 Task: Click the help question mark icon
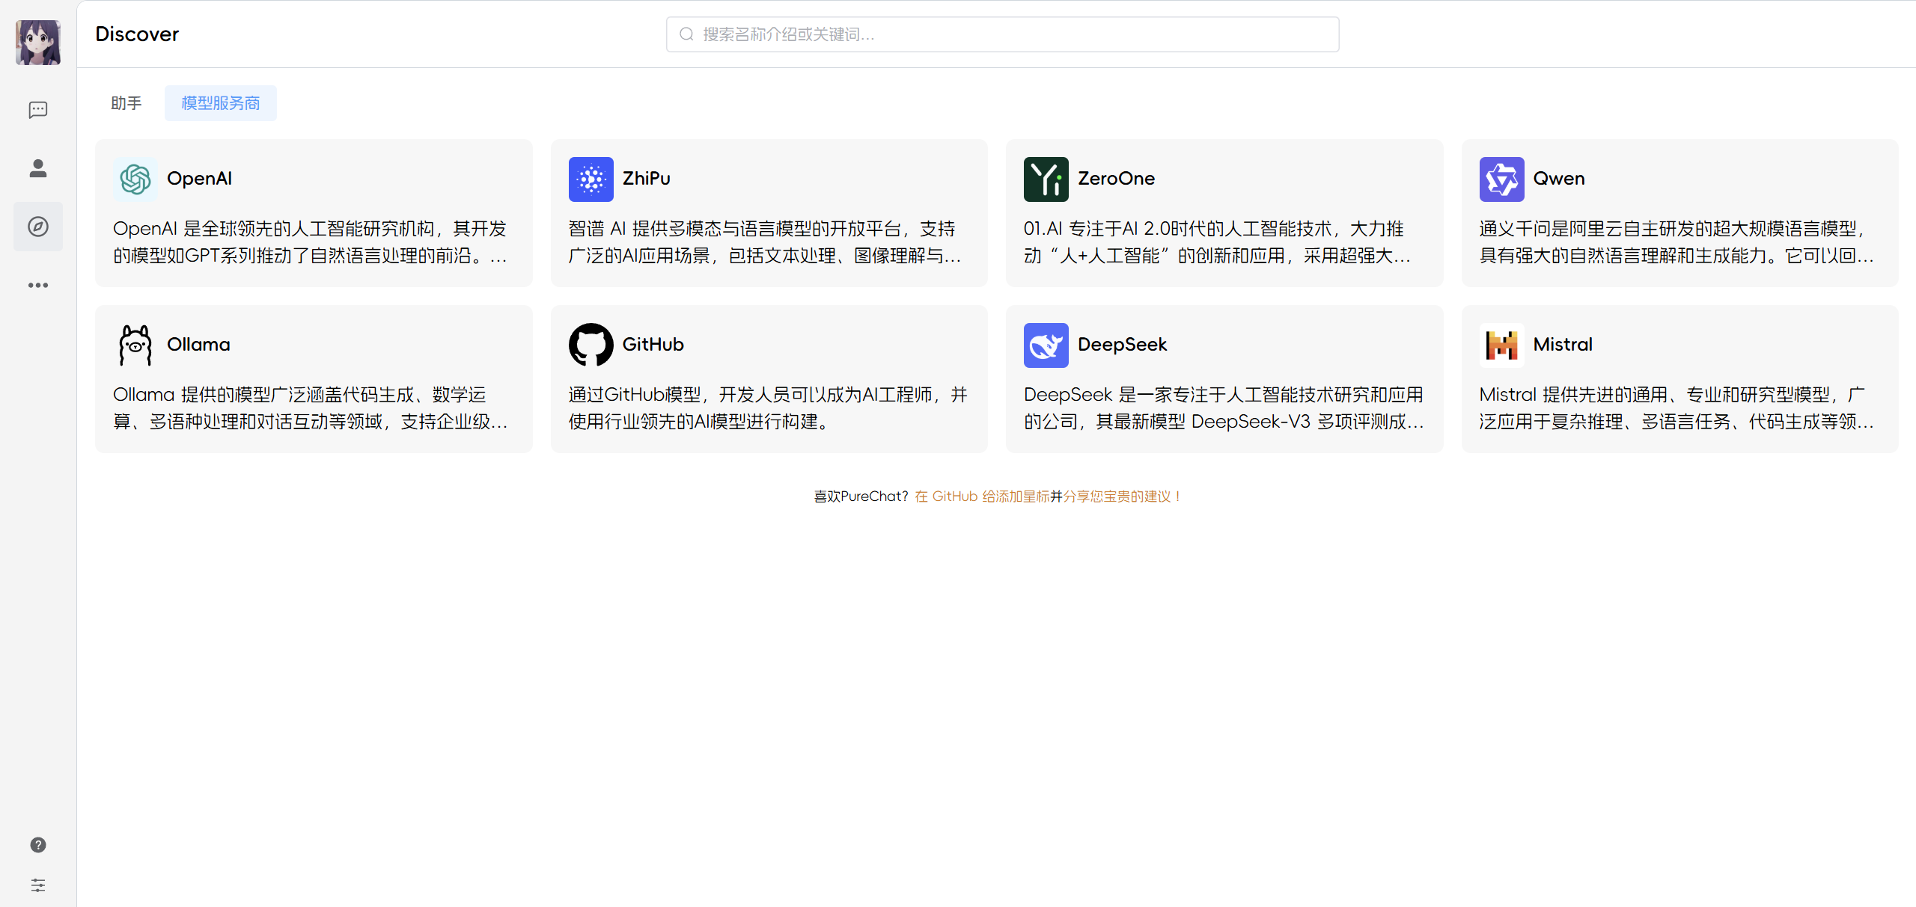point(38,845)
